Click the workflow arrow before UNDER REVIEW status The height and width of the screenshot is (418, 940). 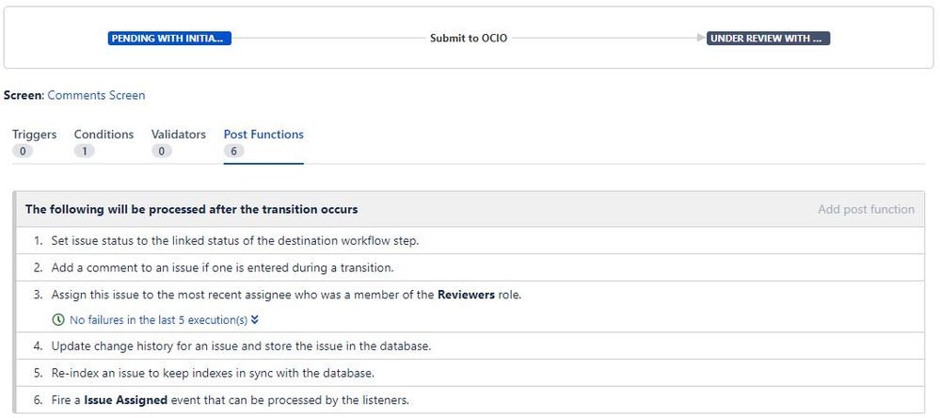[x=701, y=39]
